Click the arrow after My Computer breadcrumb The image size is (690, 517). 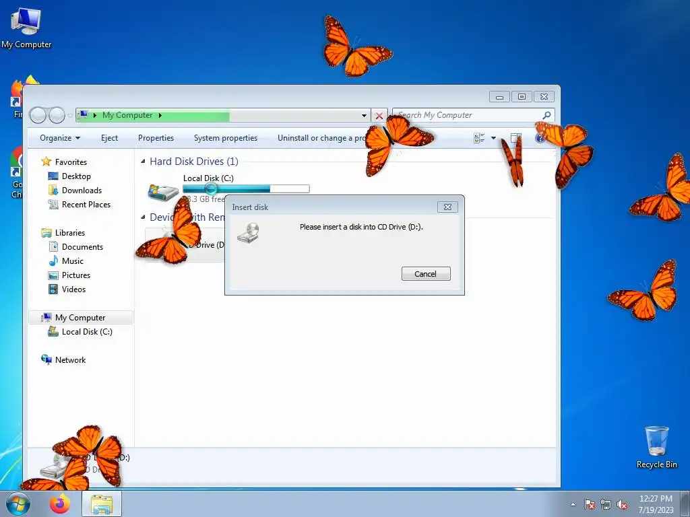(160, 115)
